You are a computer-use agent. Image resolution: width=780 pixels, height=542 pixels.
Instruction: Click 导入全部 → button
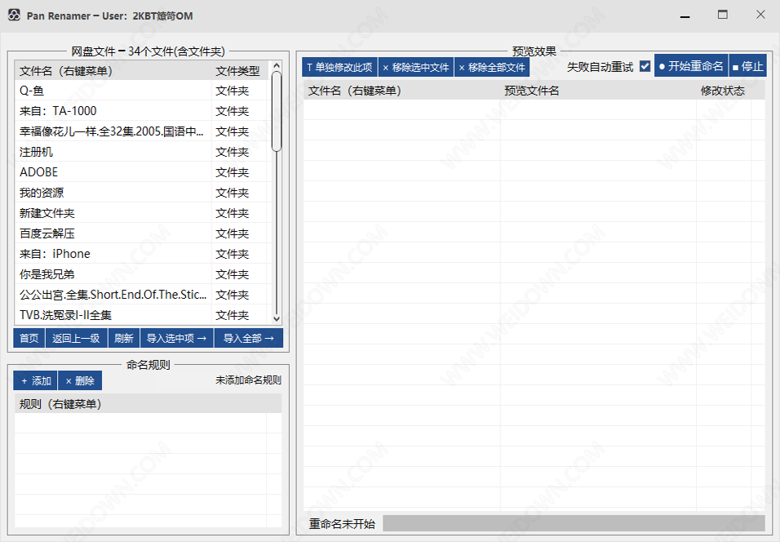click(249, 339)
